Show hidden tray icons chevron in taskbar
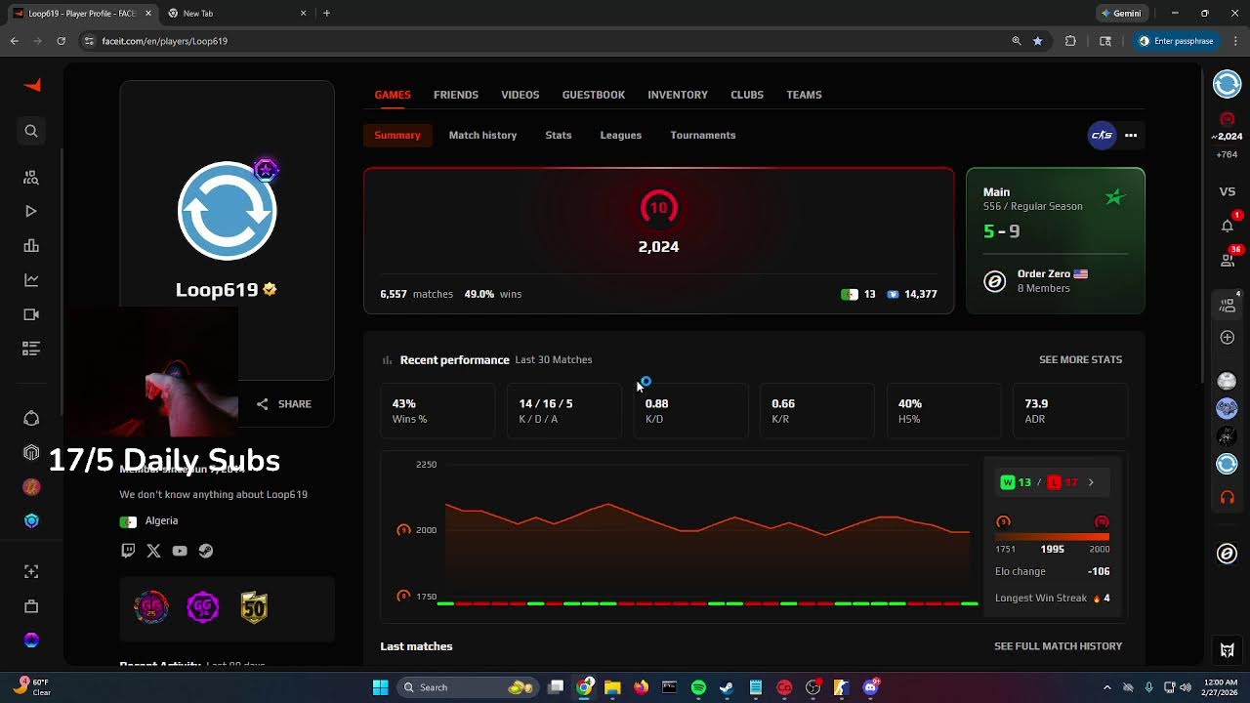Viewport: 1250px width, 703px height. point(1106,687)
